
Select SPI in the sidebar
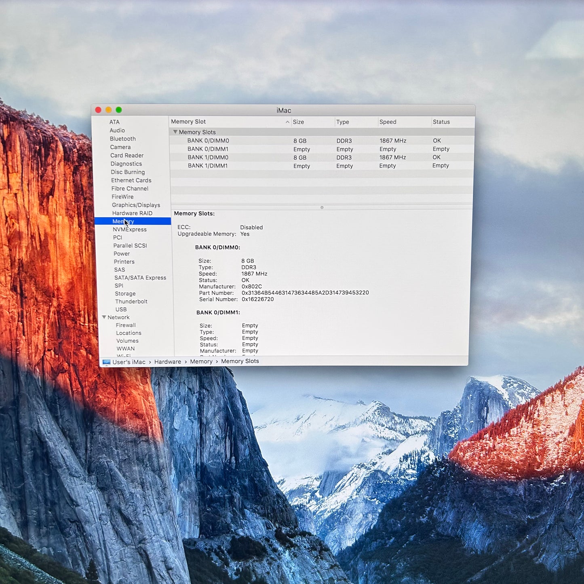[119, 286]
